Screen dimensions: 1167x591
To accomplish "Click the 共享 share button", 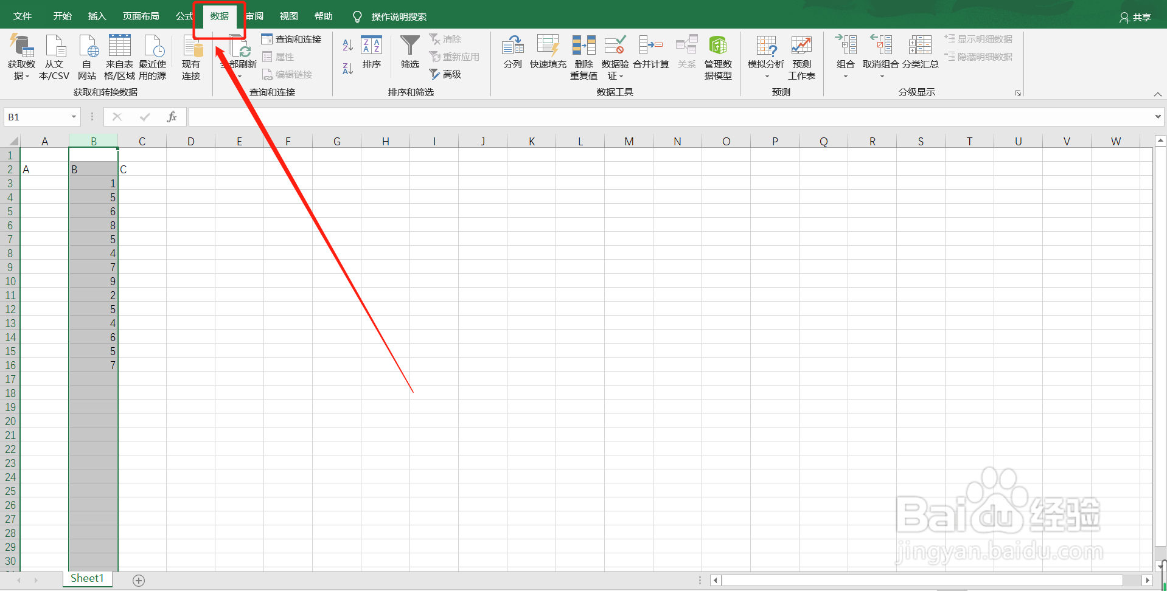I will (1135, 18).
